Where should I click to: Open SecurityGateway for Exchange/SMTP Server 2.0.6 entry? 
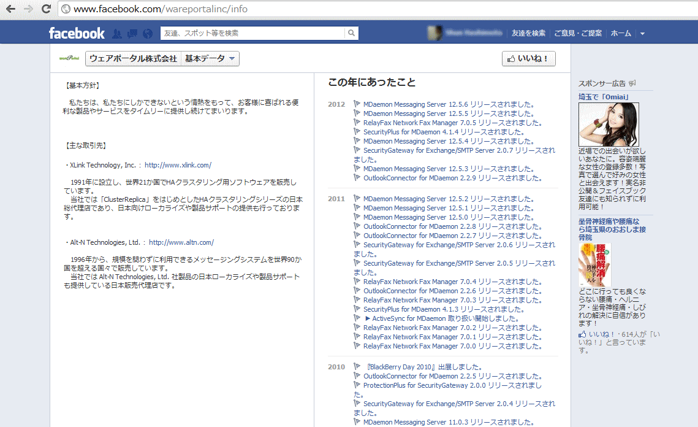(x=454, y=249)
